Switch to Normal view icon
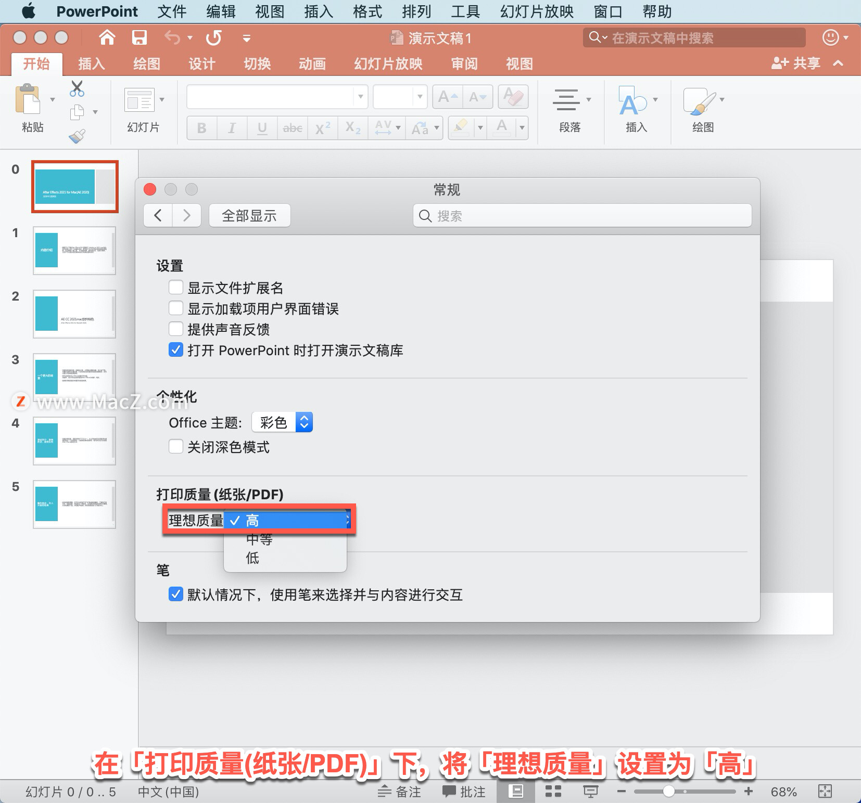The image size is (861, 803). (x=515, y=792)
